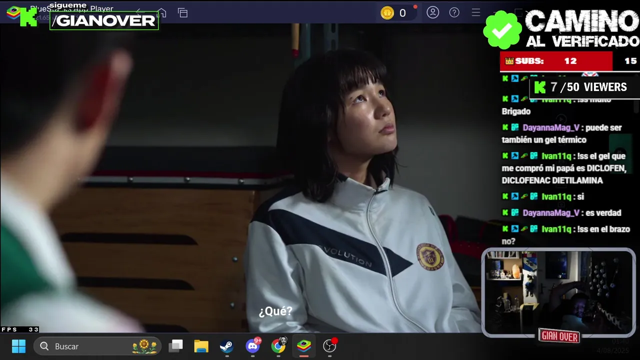Viewport: 640px width, 360px height.
Task: Click the green verified checkmark badge
Action: tap(502, 30)
